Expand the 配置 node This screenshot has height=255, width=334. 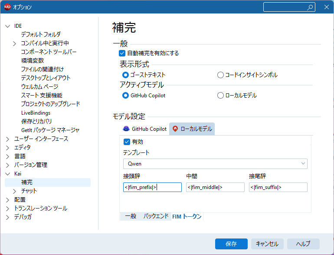8,200
